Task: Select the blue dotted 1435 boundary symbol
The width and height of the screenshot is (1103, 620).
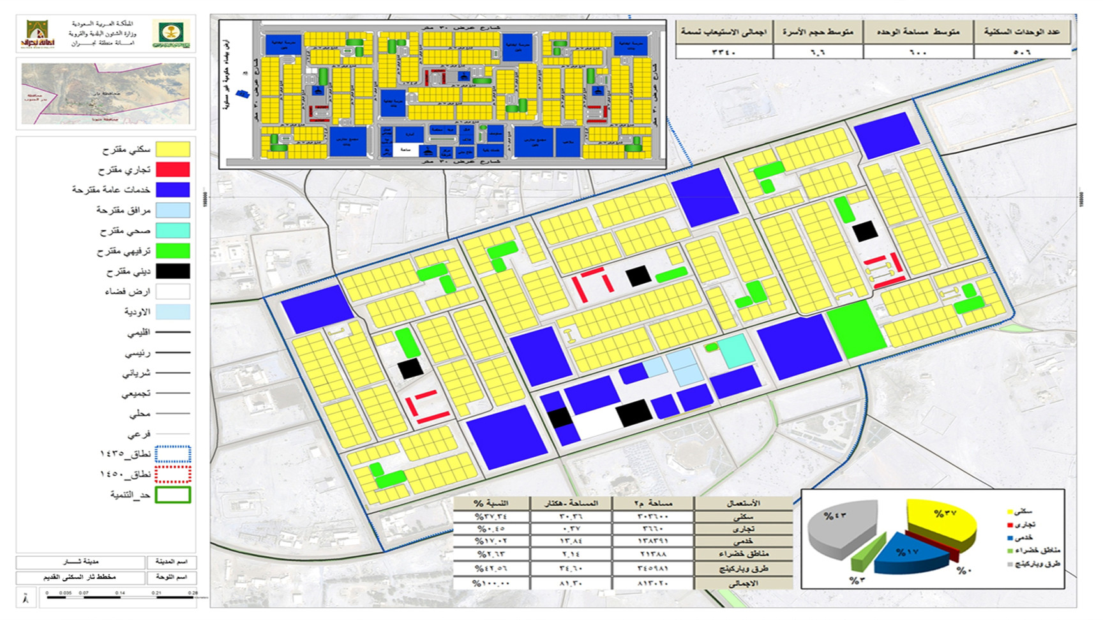Action: (x=172, y=454)
